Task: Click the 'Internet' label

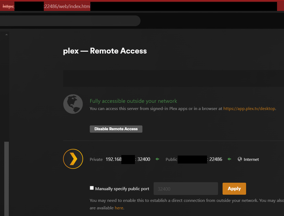Action: tap(251, 159)
